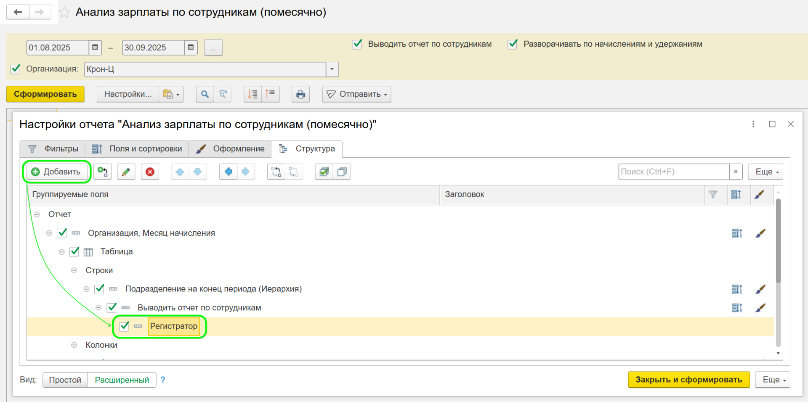
Task: Move the selected grouping up with the up arrow
Action: click(x=180, y=172)
